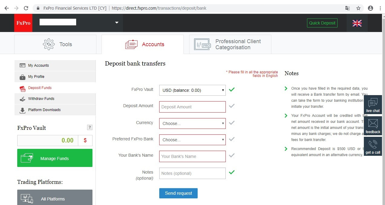Screen dimensions: 385x205
Task: Switch to the Accounts tab
Action: [143, 44]
